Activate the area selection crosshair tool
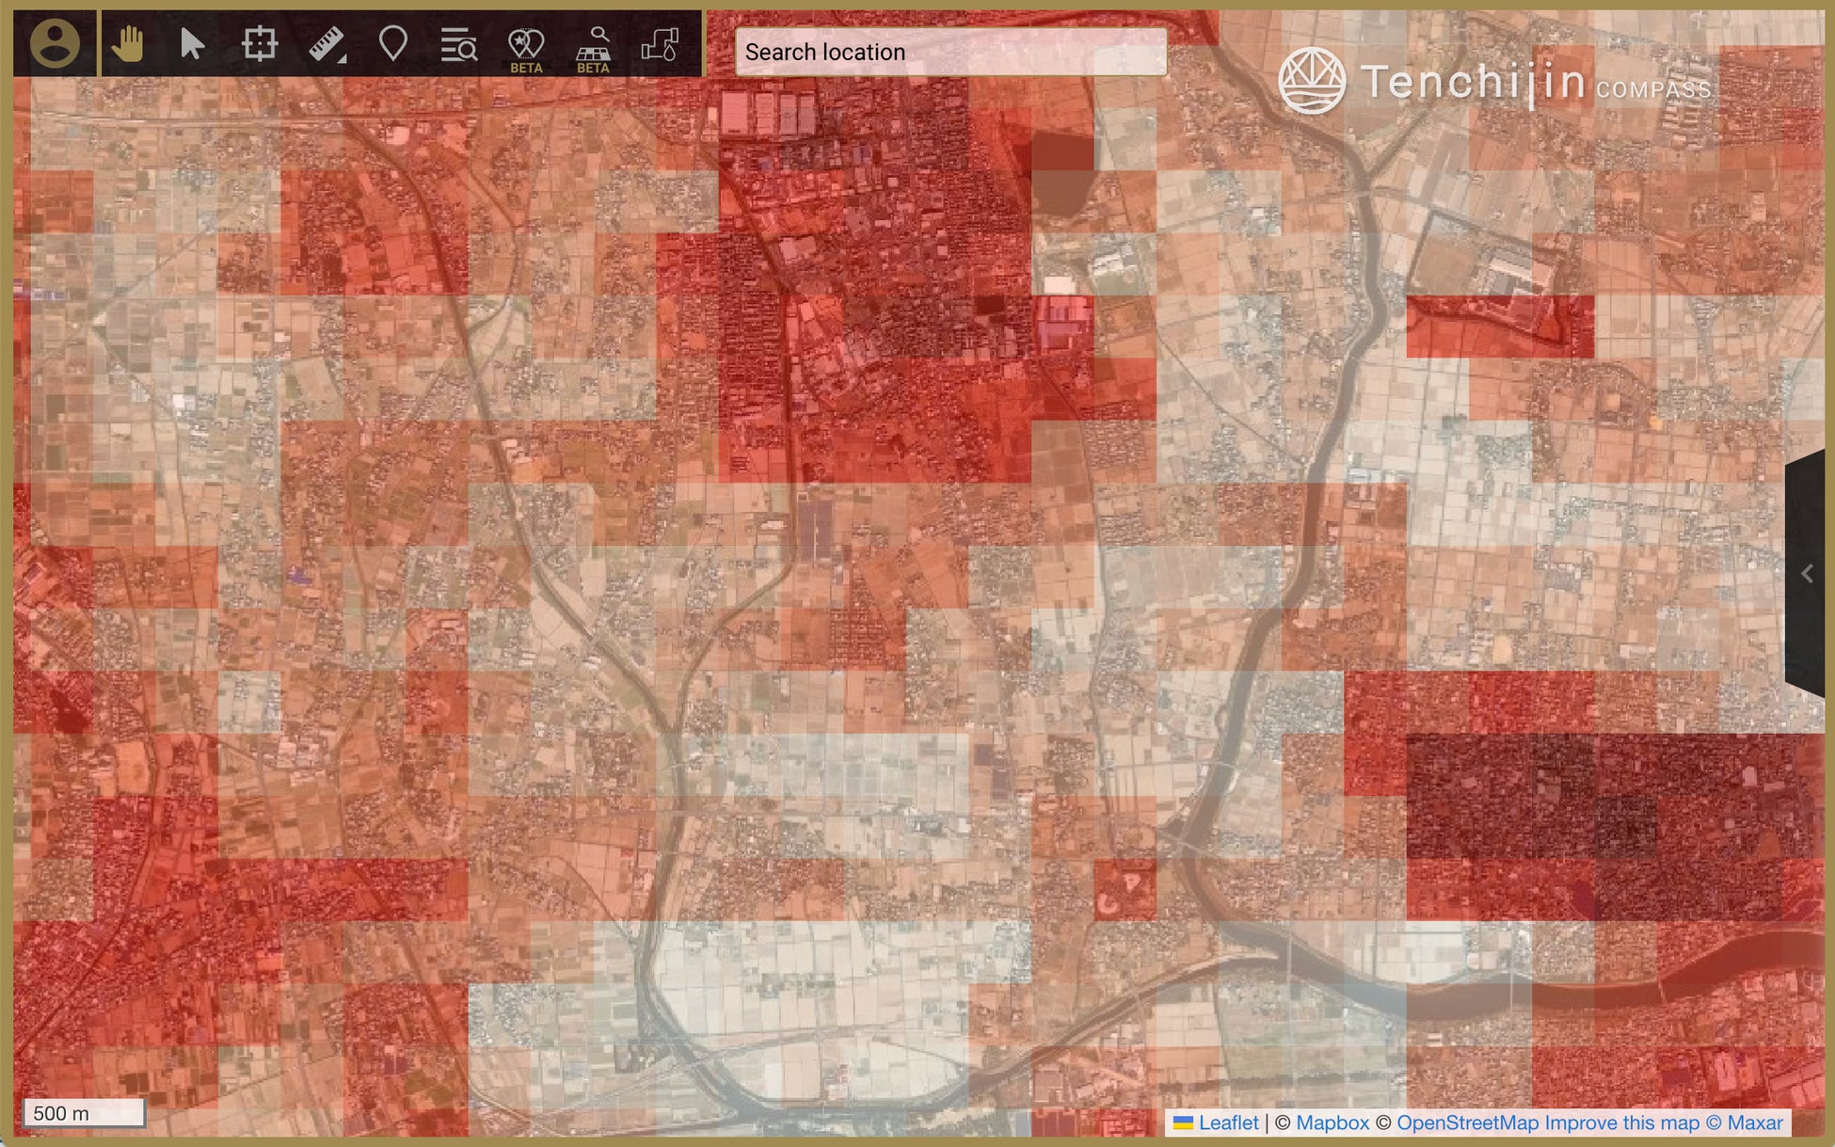This screenshot has height=1147, width=1835. [259, 43]
